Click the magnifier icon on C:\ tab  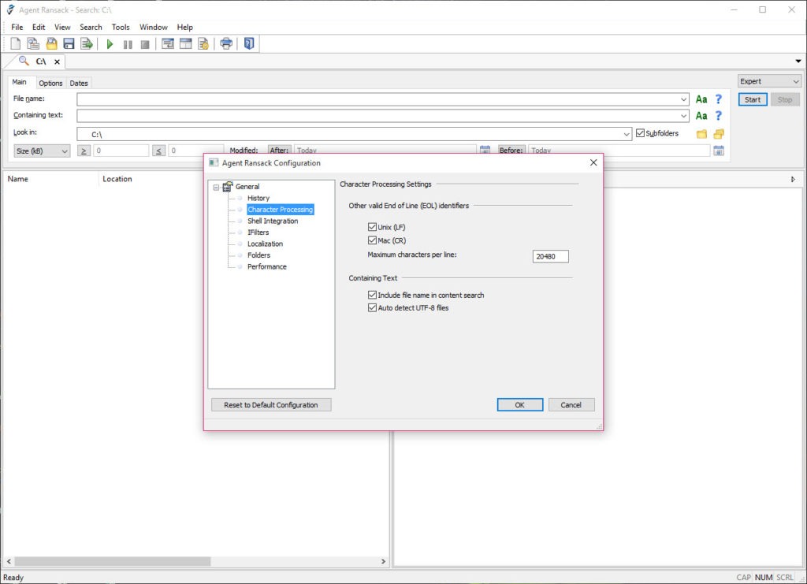coord(24,61)
